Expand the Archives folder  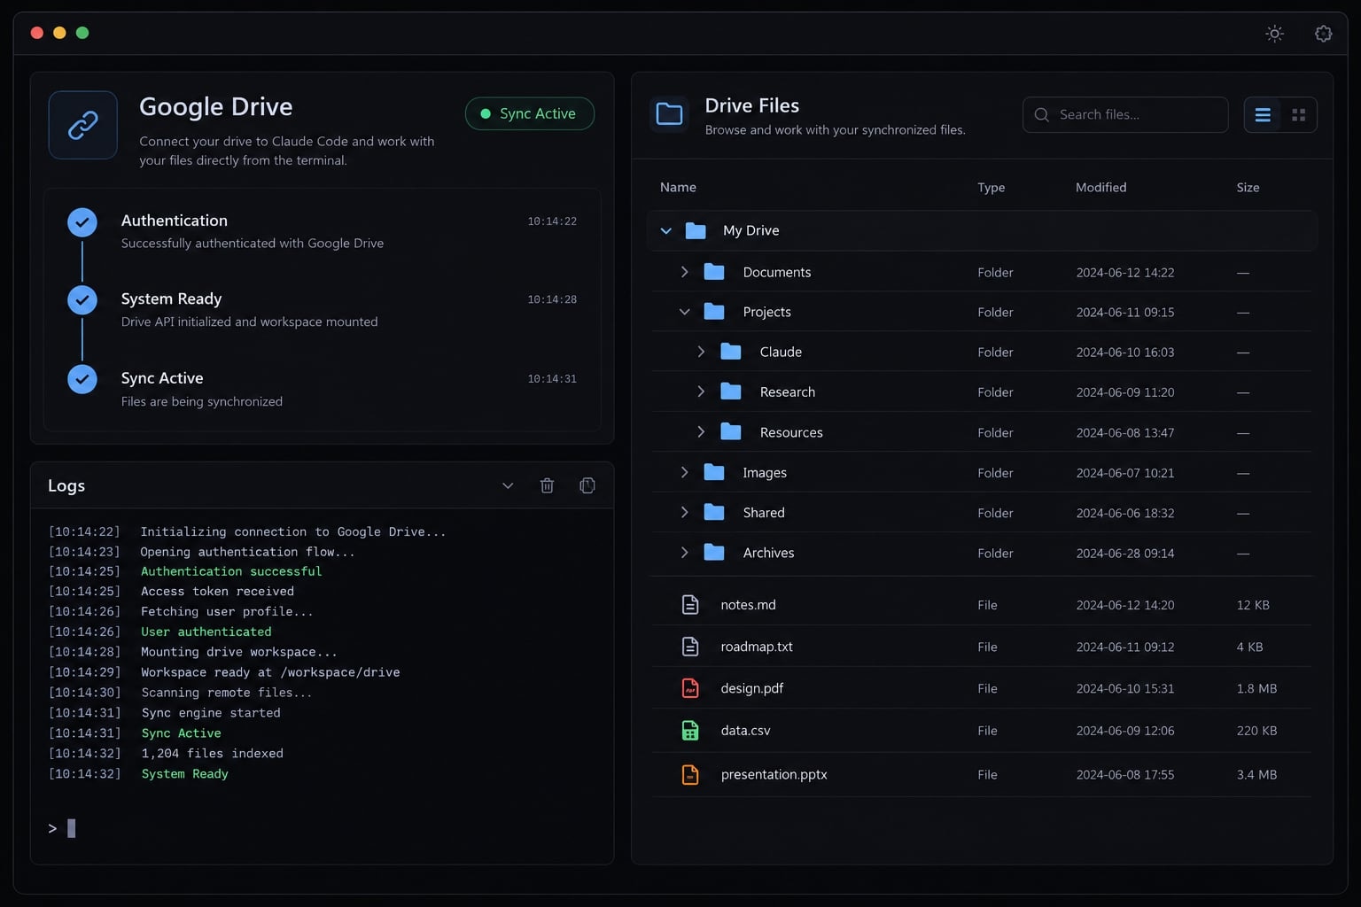click(684, 553)
